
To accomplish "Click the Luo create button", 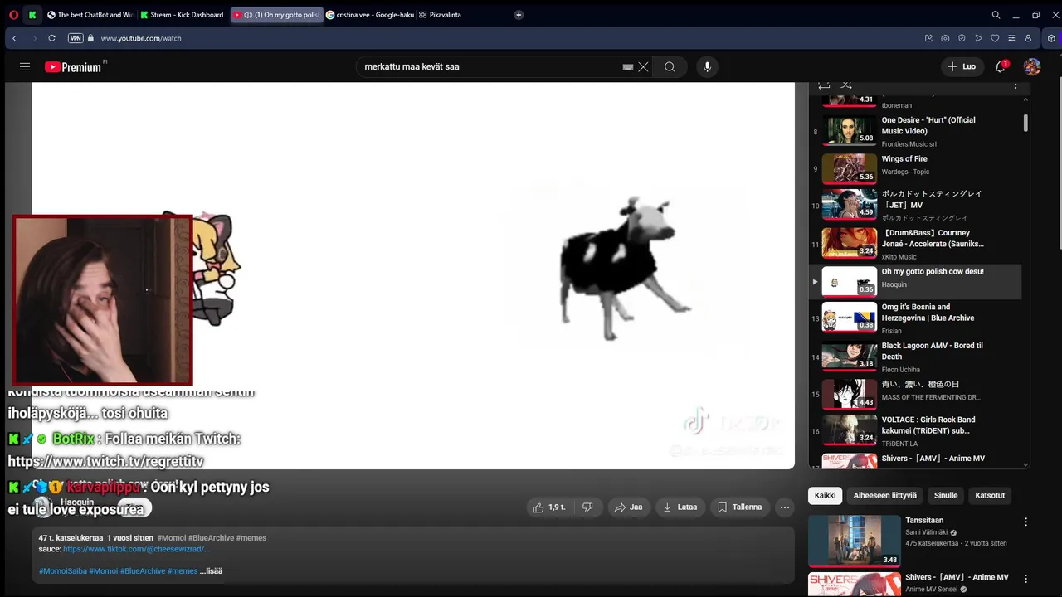I will pos(962,66).
